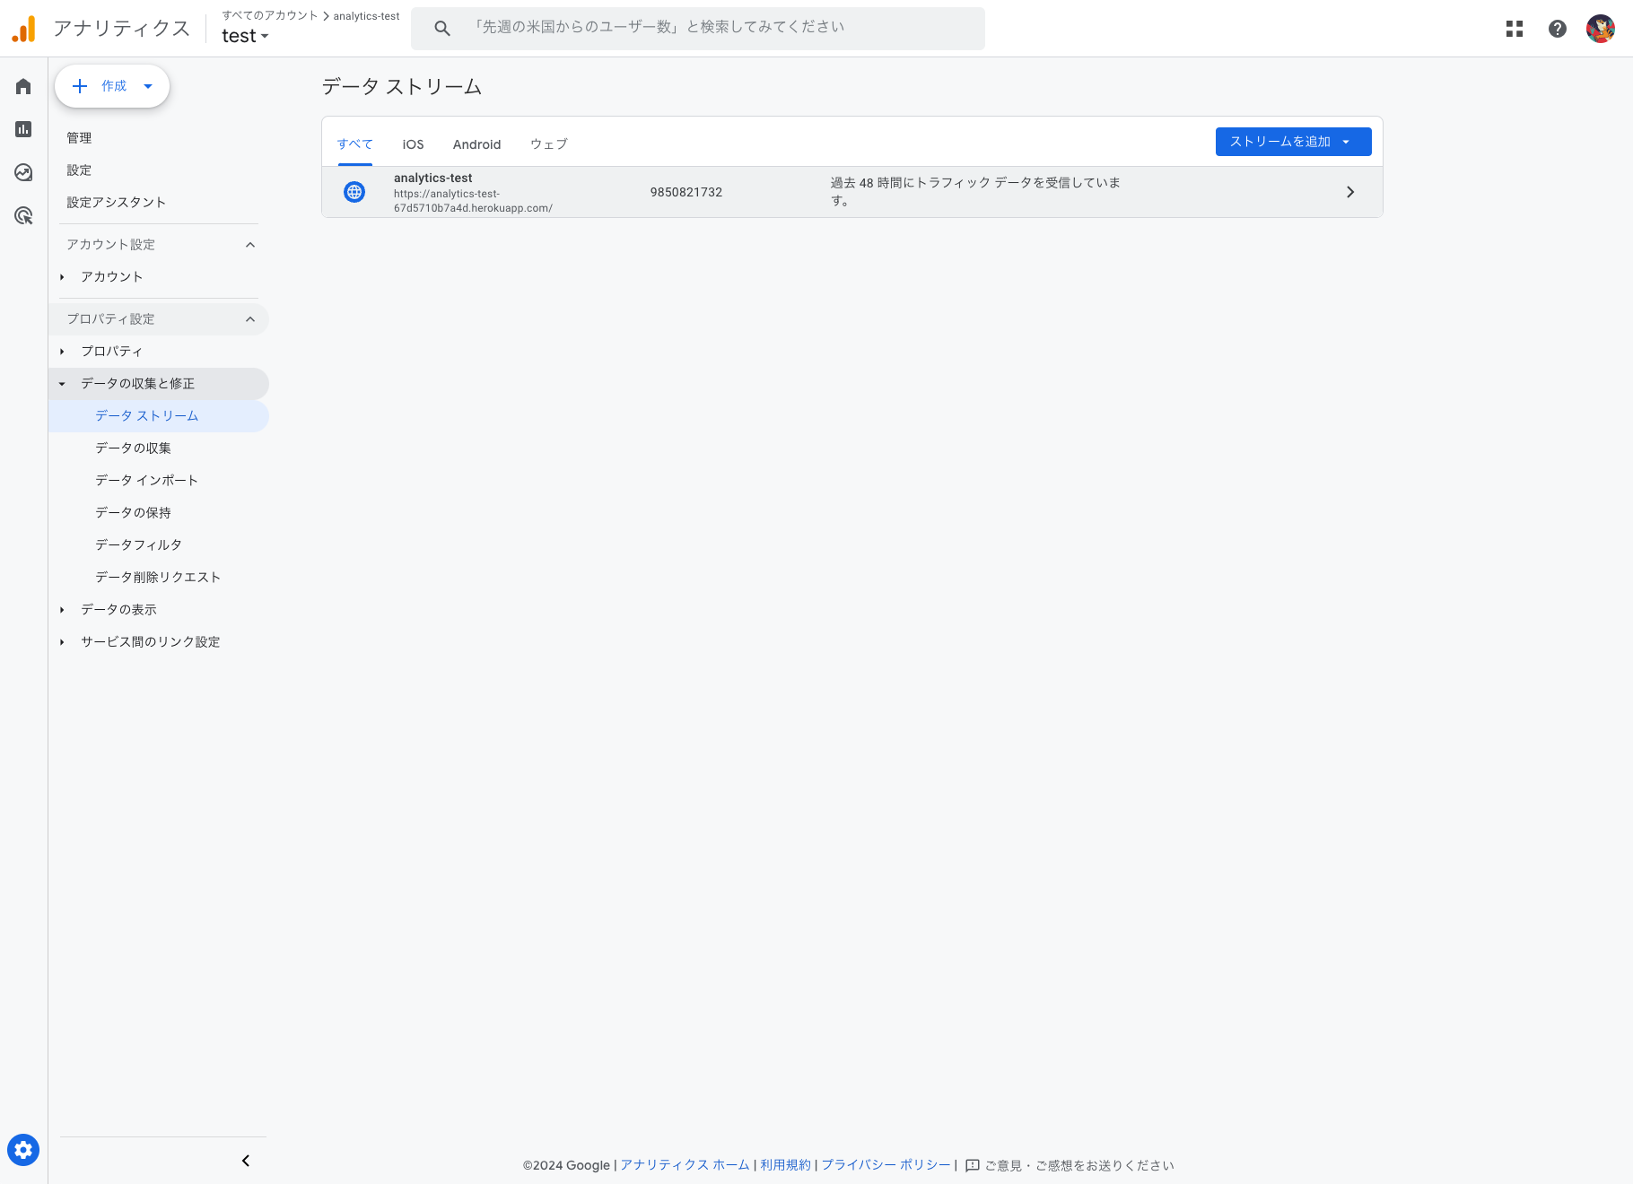The width and height of the screenshot is (1633, 1184).
Task: Open the プライバシー ポリシー link
Action: click(885, 1164)
